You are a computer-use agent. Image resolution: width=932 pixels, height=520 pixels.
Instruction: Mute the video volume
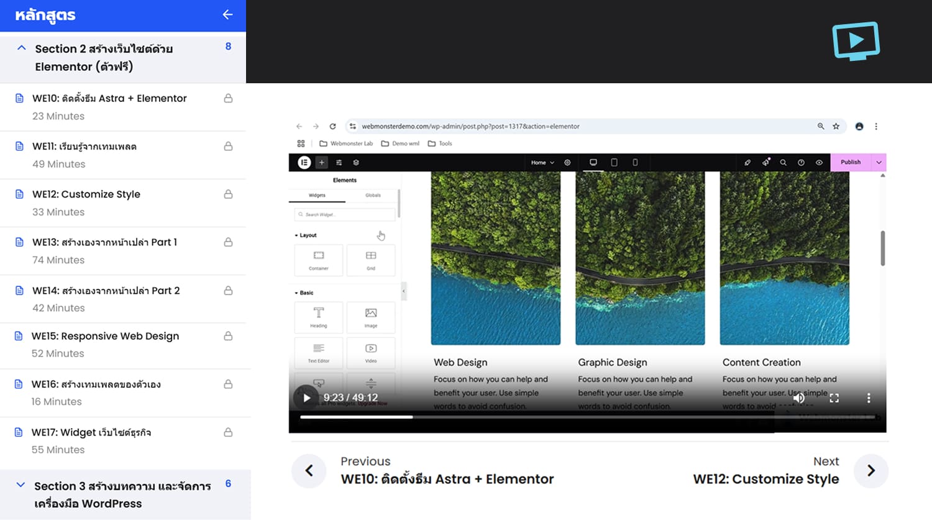[799, 398]
